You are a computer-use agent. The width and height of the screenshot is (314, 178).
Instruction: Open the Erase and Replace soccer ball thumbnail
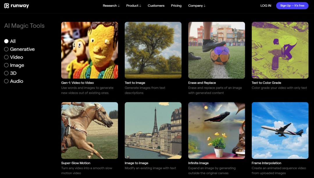tap(217, 50)
